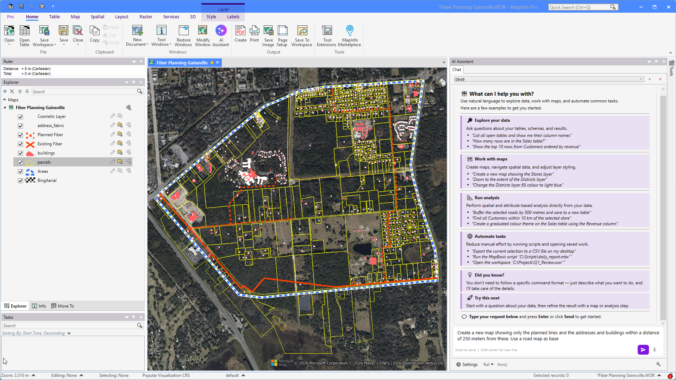Click the Tasks search magnifier icon
The image size is (676, 380).
pyautogui.click(x=140, y=325)
